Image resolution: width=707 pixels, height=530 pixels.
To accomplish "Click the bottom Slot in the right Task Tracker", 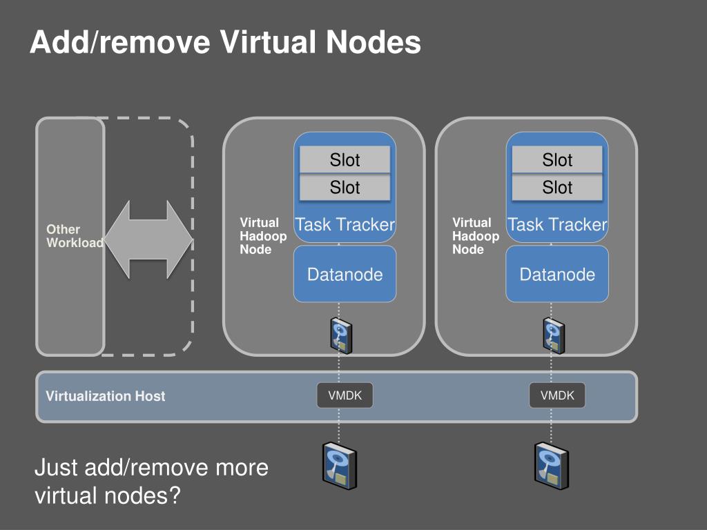I will point(557,187).
